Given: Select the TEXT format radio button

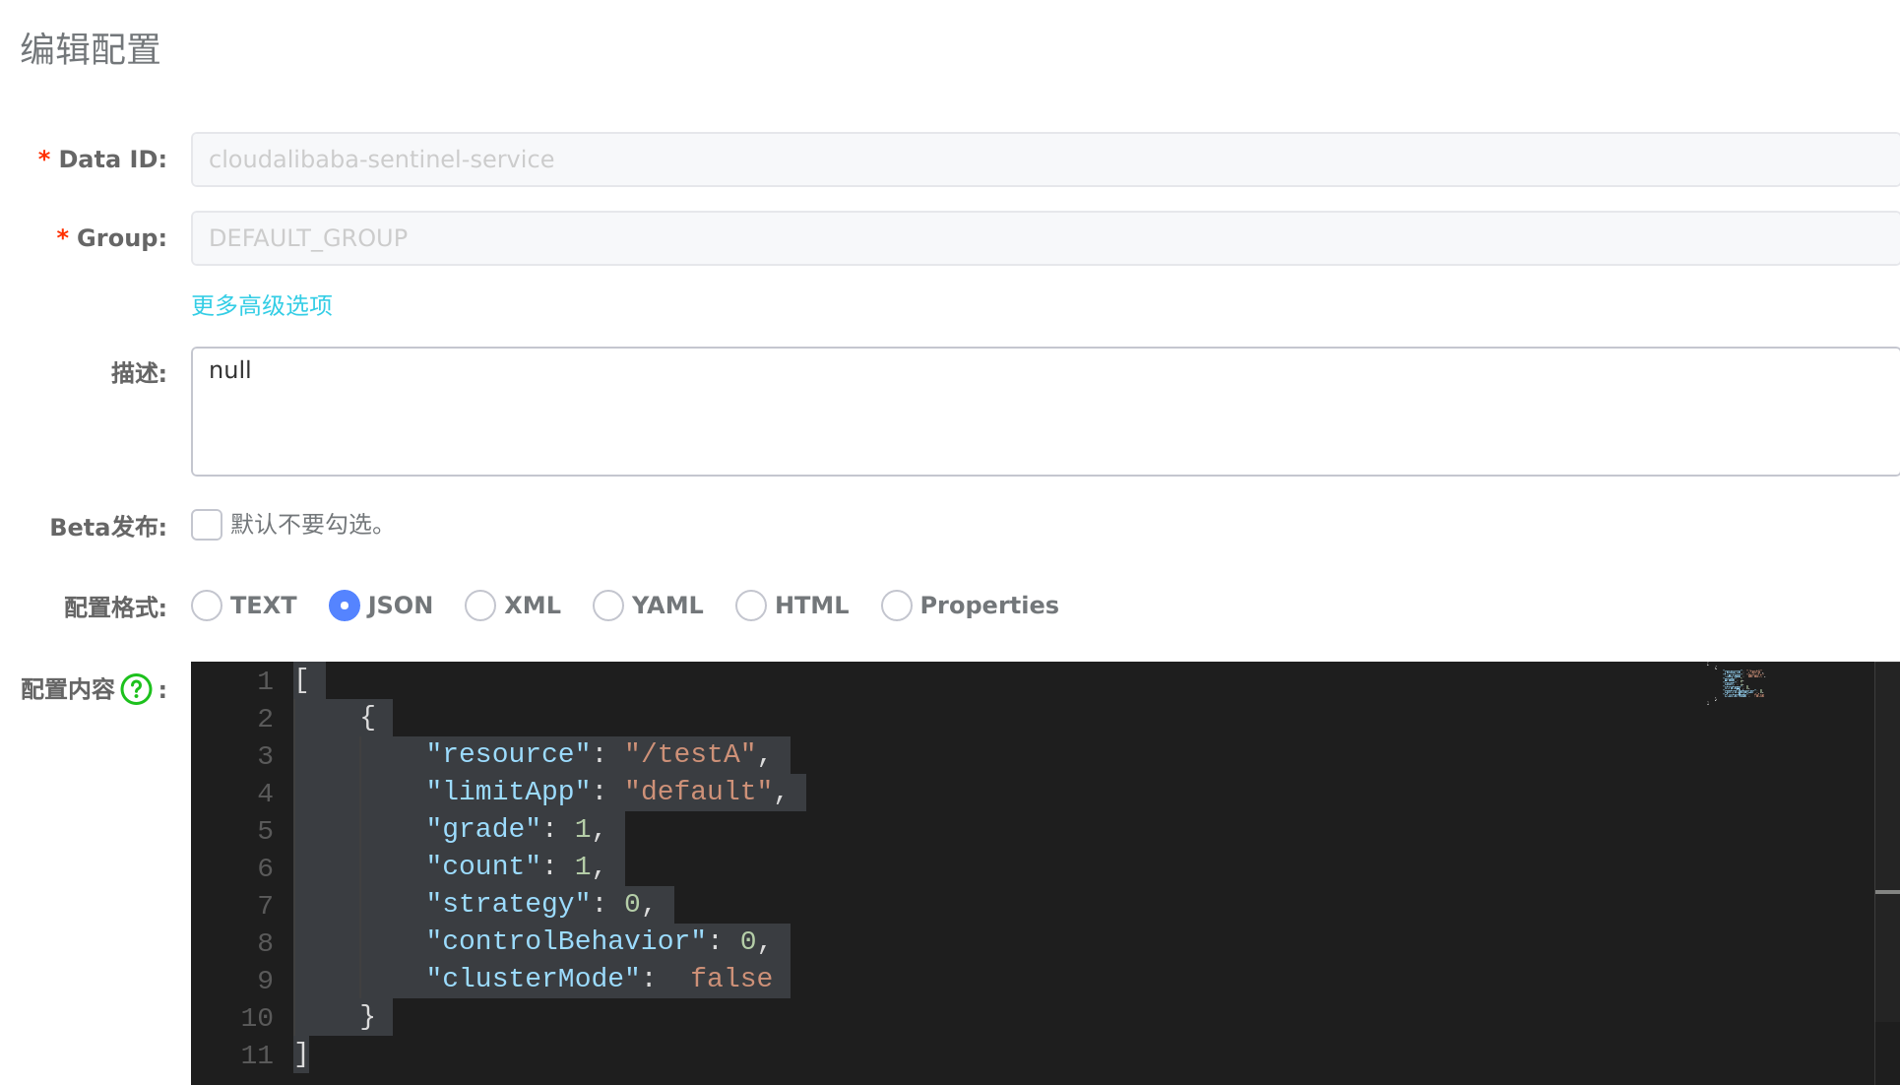Looking at the screenshot, I should 207,606.
